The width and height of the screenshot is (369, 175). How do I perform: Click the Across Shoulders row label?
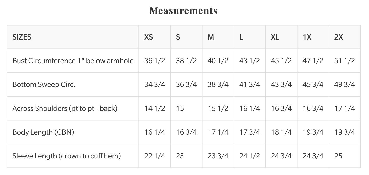65,108
